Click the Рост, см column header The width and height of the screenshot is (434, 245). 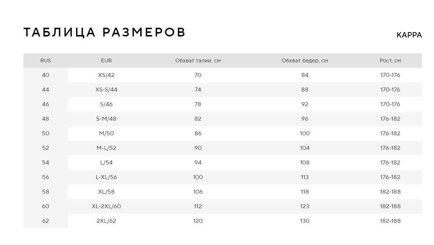(x=390, y=61)
